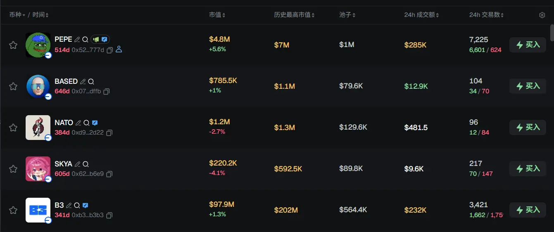Viewport: 554px width, 232px height.
Task: Click 买入 button for BASED
Action: click(528, 86)
